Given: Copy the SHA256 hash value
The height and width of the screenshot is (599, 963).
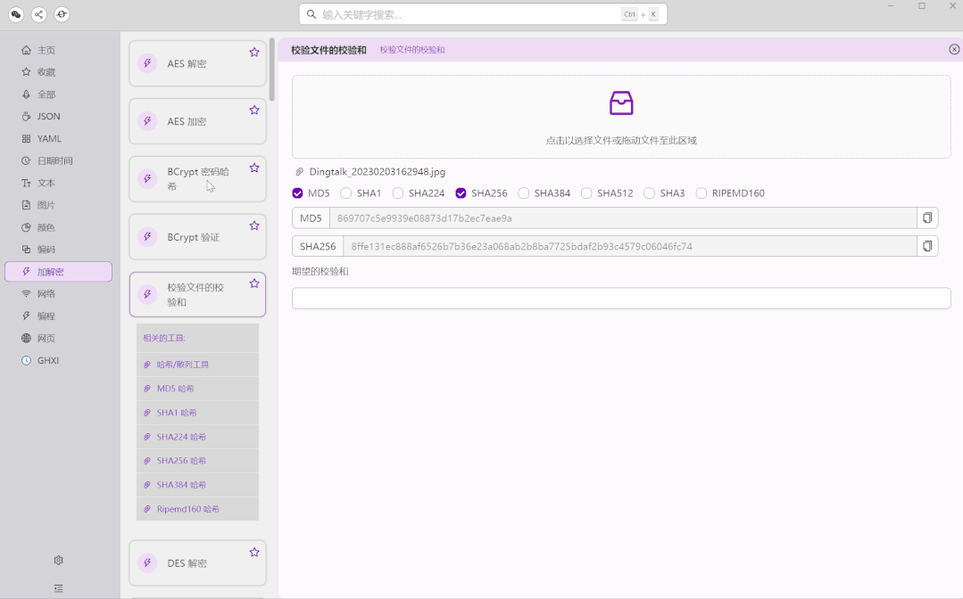Looking at the screenshot, I should click(x=927, y=246).
